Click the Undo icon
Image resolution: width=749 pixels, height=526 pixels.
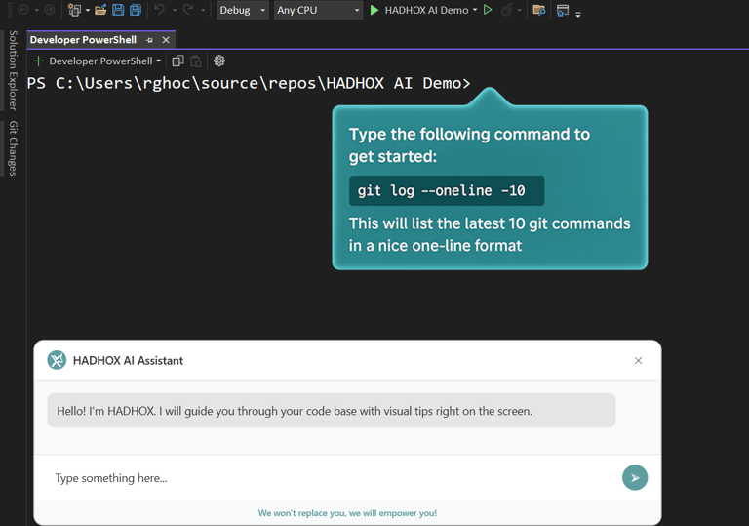pyautogui.click(x=160, y=10)
